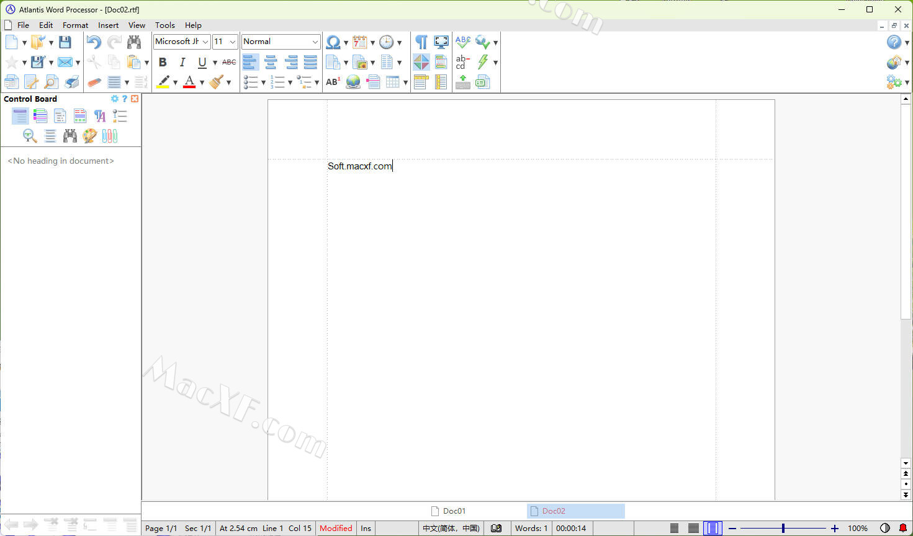Click the Control Board help question mark

click(125, 99)
